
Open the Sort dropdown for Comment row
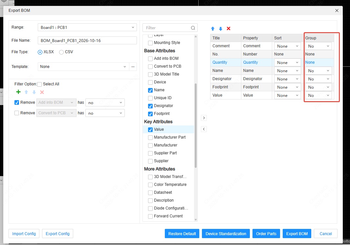(x=288, y=46)
